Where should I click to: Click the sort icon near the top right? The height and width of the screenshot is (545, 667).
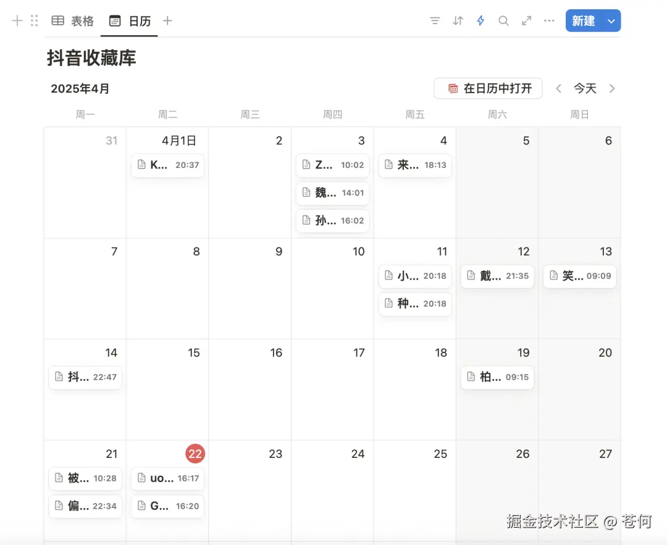click(x=458, y=20)
